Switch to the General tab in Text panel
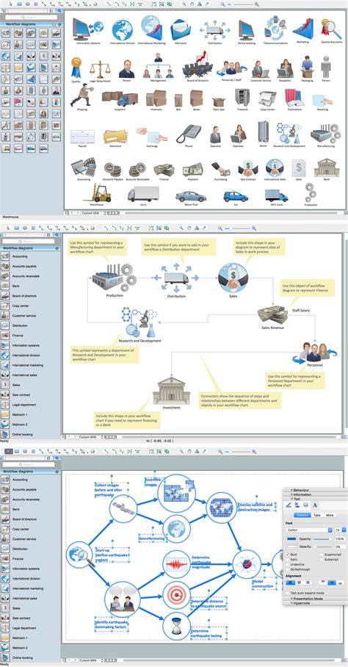348x667 pixels. pyautogui.click(x=302, y=515)
